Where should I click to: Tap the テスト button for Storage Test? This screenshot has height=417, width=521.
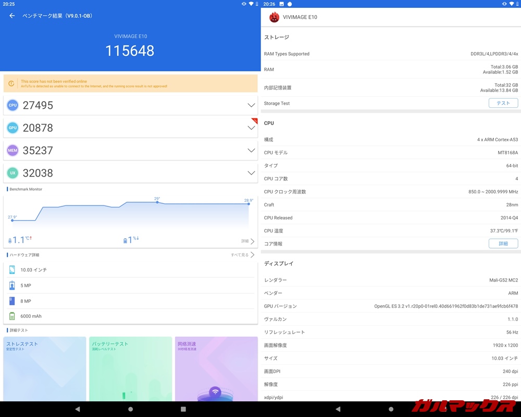coord(503,103)
